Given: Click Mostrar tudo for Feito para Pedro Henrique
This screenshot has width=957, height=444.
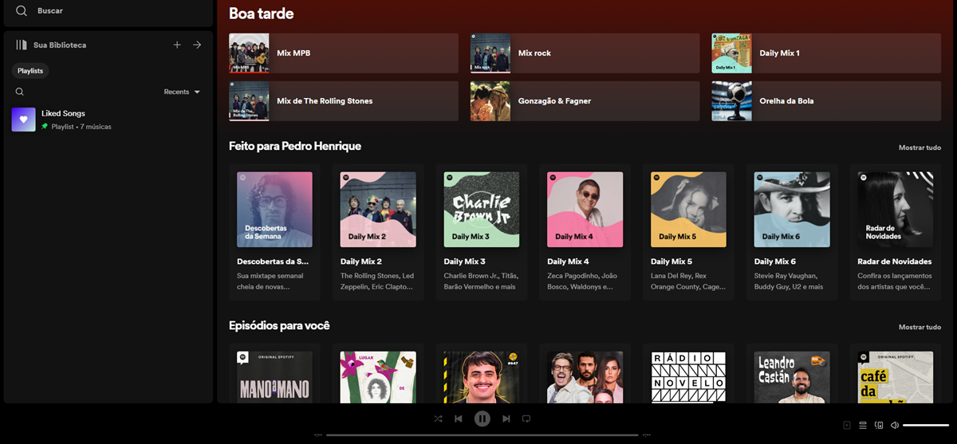Looking at the screenshot, I should click(920, 147).
